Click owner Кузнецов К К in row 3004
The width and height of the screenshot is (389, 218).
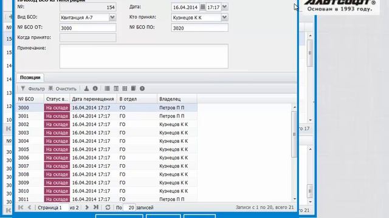point(173,141)
